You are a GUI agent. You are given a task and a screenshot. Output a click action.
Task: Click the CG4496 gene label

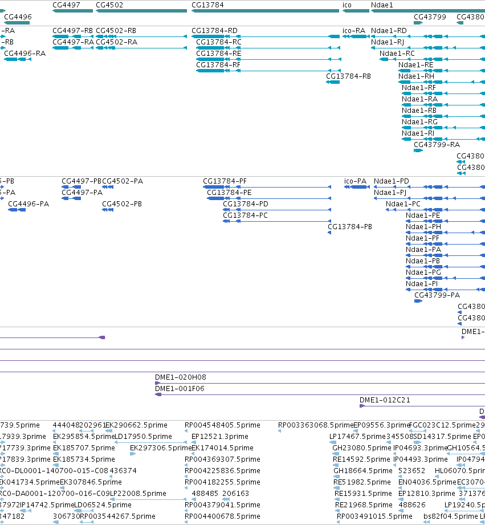click(x=18, y=17)
